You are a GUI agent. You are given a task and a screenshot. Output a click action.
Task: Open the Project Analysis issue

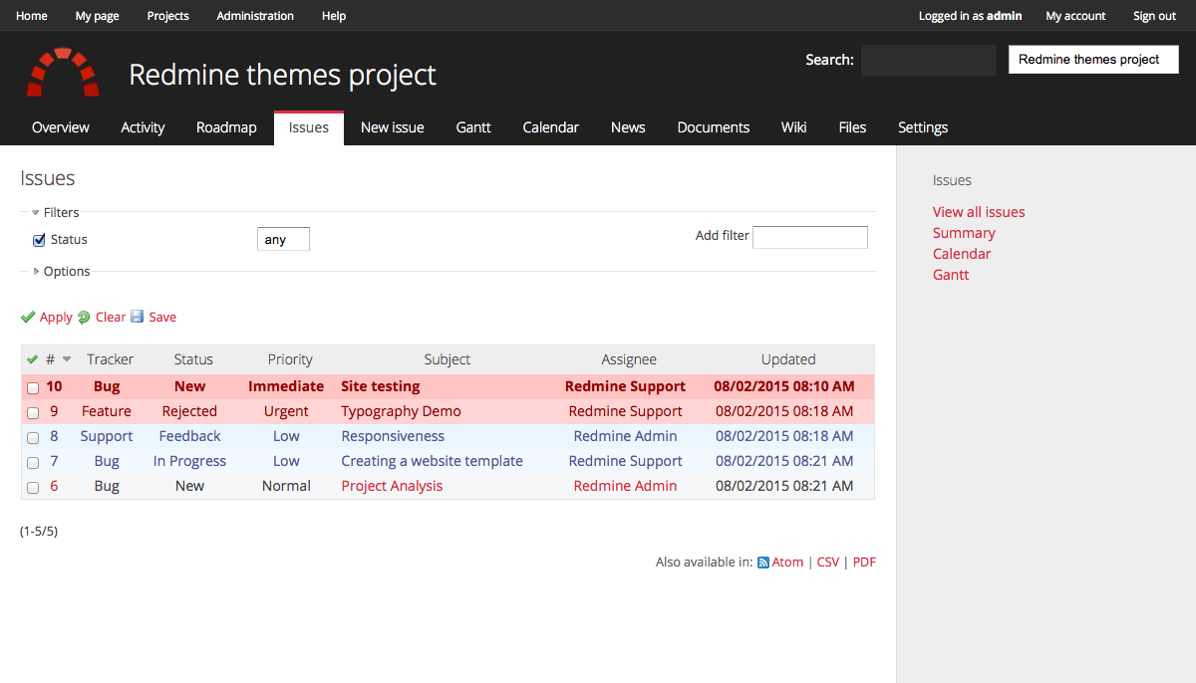point(392,486)
